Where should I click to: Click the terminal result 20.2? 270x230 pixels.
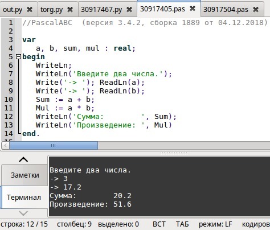[x=122, y=196]
